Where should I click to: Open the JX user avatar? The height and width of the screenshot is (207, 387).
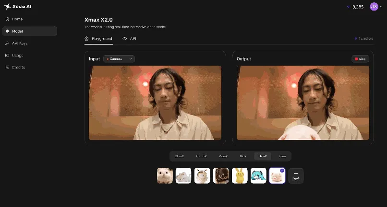point(374,7)
